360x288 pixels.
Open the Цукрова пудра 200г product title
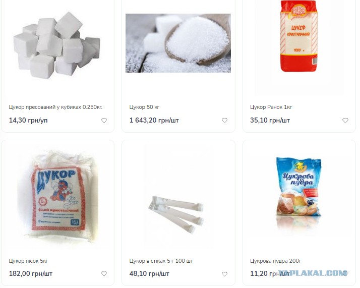click(275, 261)
